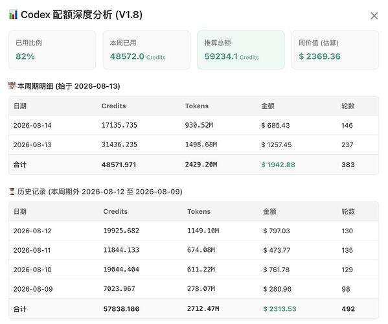Select rounds value 130
The image size is (388, 324).
[347, 231]
